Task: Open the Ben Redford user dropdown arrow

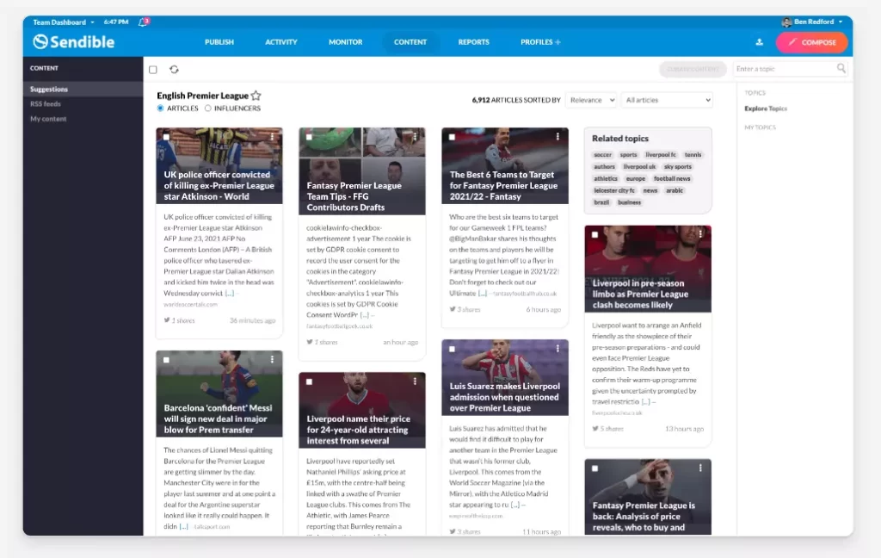Action: pyautogui.click(x=841, y=22)
